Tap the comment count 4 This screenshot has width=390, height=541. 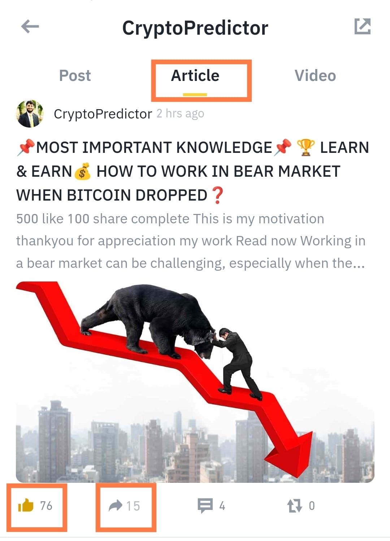[x=222, y=506]
